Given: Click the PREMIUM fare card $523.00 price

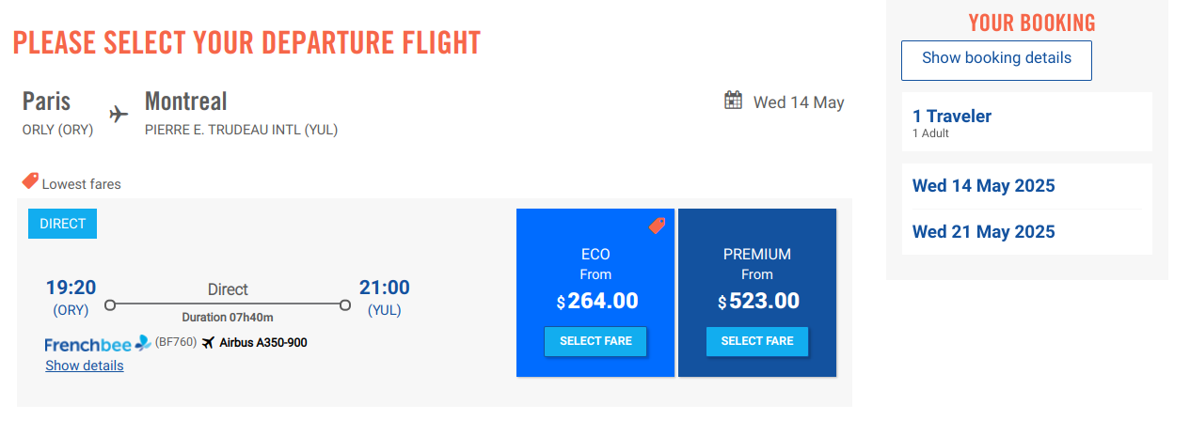Looking at the screenshot, I should pyautogui.click(x=759, y=302).
